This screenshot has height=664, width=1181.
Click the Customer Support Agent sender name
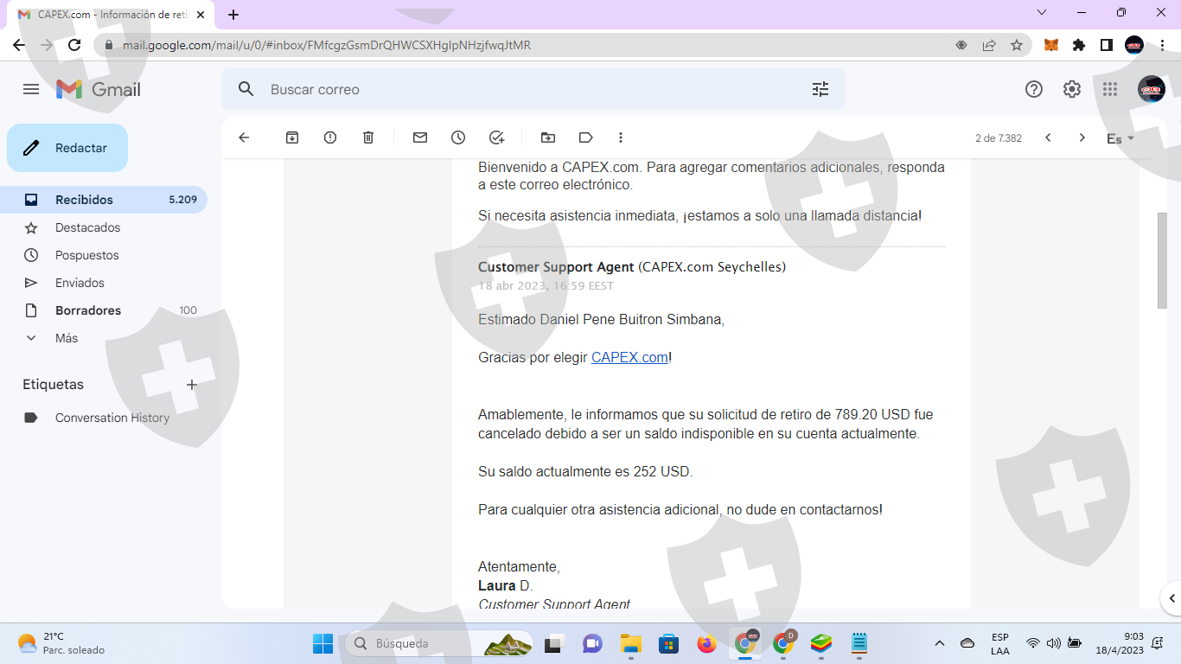[x=556, y=267]
